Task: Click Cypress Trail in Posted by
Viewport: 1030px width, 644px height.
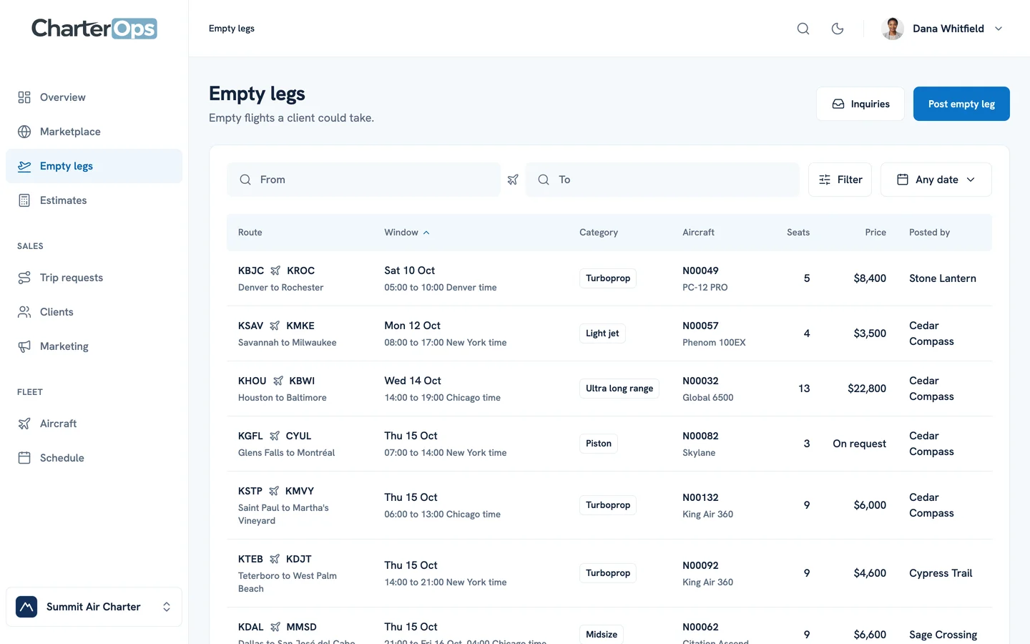Action: point(941,573)
